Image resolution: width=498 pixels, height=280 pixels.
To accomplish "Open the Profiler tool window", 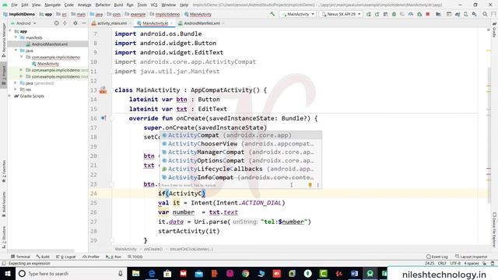I will point(91,257).
